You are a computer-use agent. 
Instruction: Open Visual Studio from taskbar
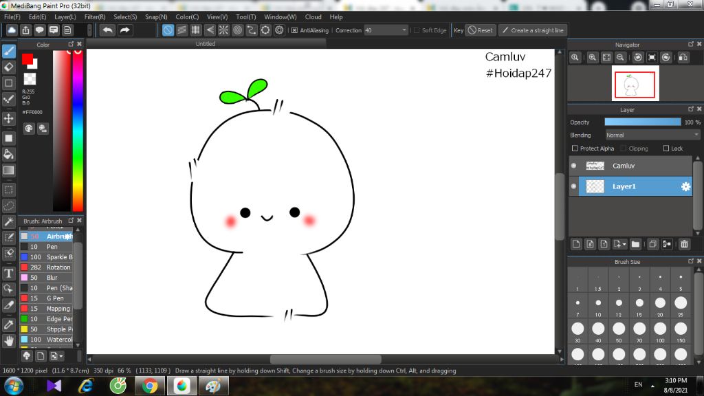tap(54, 386)
